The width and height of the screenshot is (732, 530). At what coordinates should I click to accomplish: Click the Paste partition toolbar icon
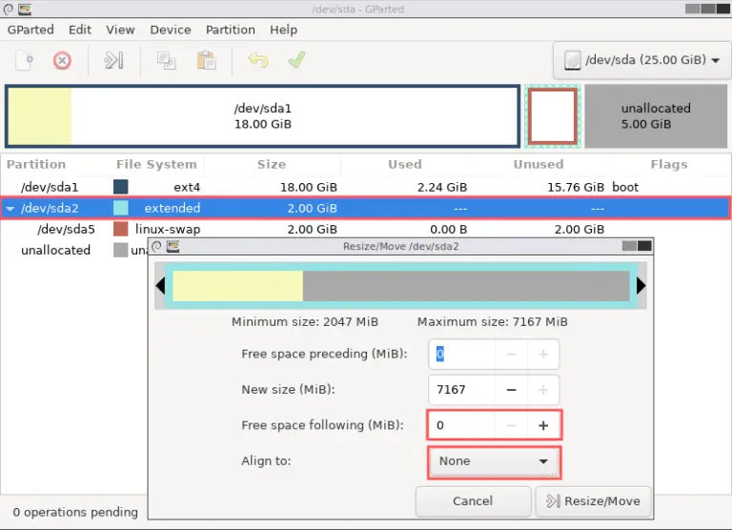(x=206, y=61)
